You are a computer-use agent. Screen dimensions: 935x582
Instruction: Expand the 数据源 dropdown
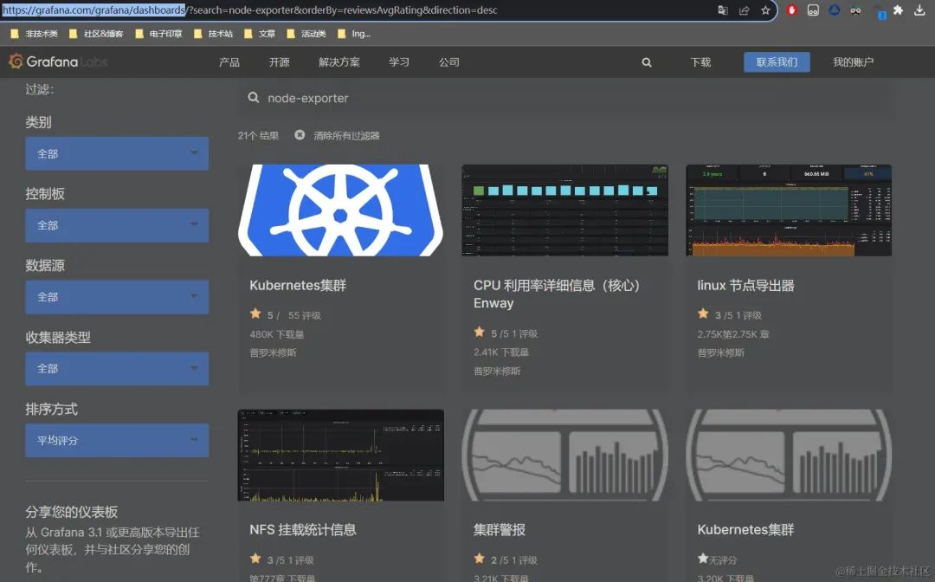tap(117, 296)
